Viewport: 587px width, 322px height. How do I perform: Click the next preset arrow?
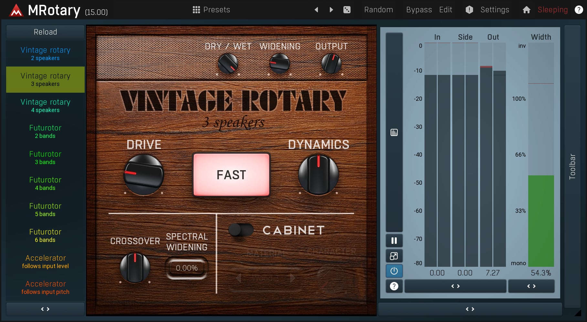(x=331, y=10)
